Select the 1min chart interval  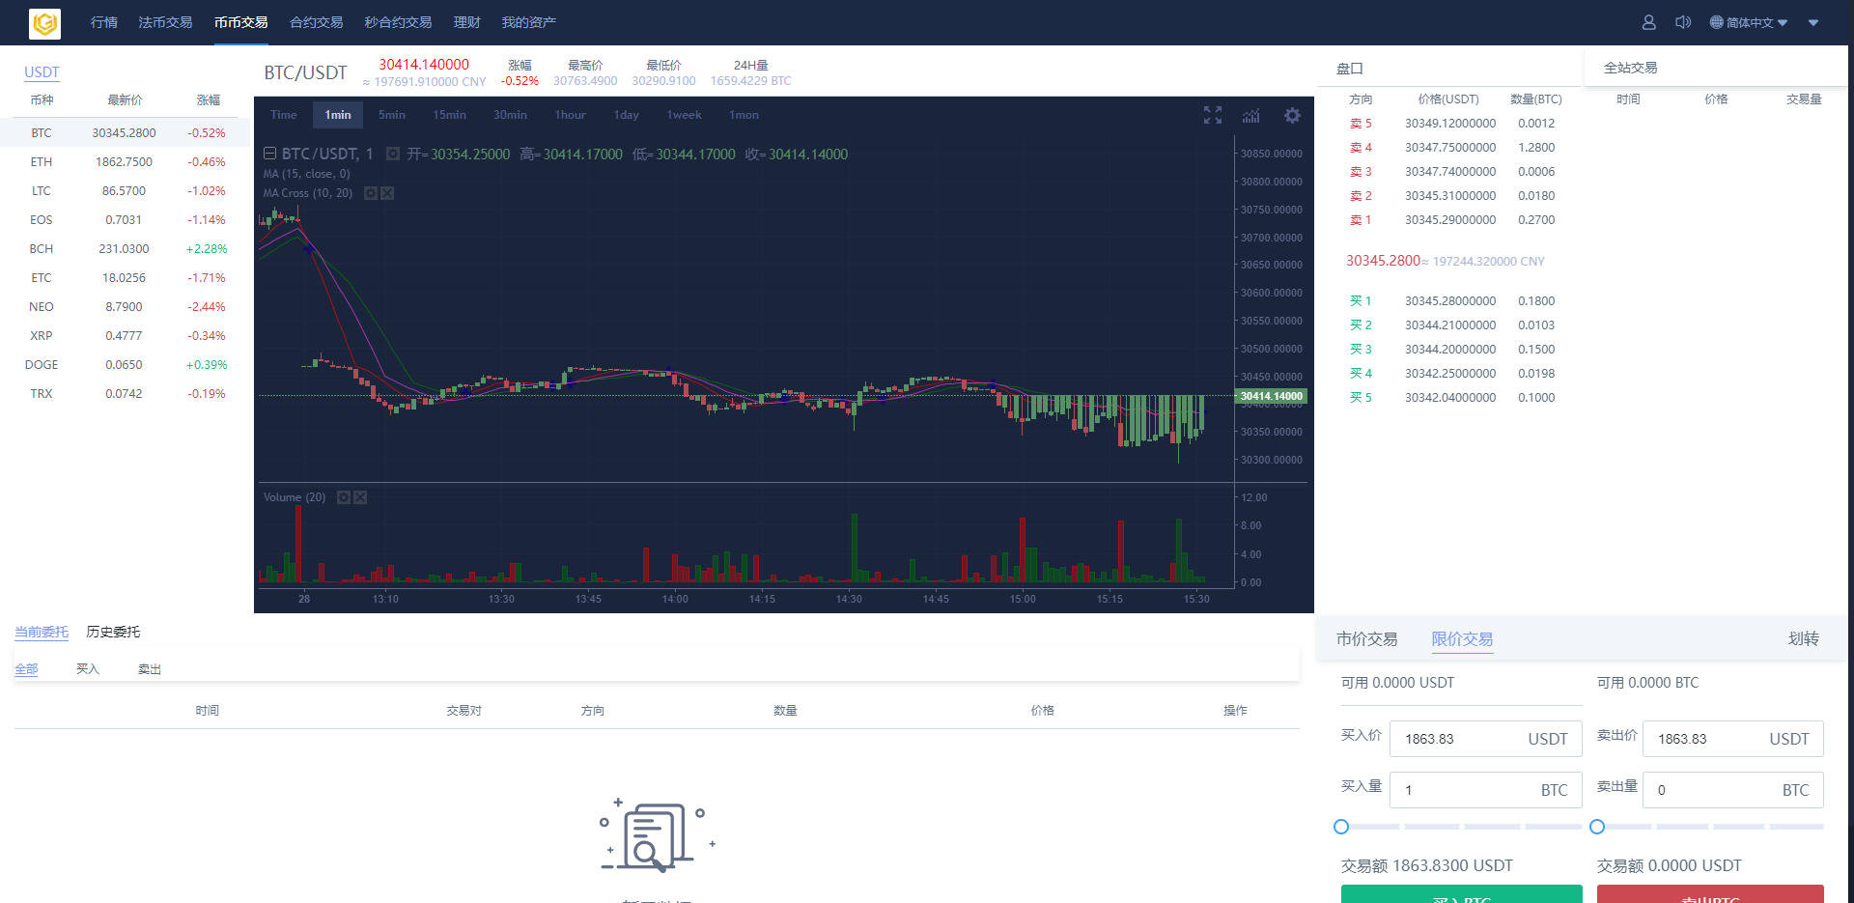[338, 115]
